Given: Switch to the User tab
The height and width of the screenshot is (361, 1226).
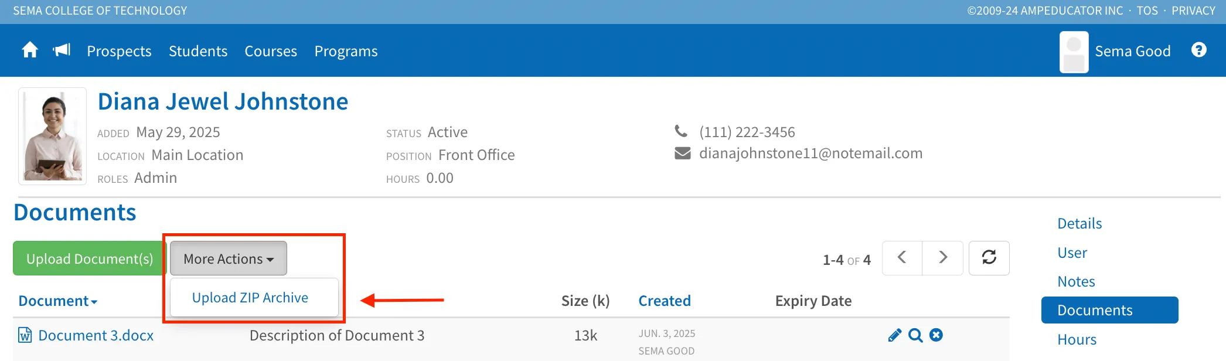Looking at the screenshot, I should tap(1072, 253).
